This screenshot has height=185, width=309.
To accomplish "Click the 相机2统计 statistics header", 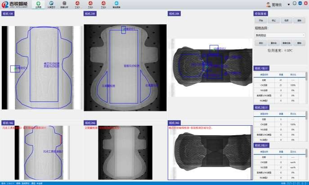I will click(261, 107).
